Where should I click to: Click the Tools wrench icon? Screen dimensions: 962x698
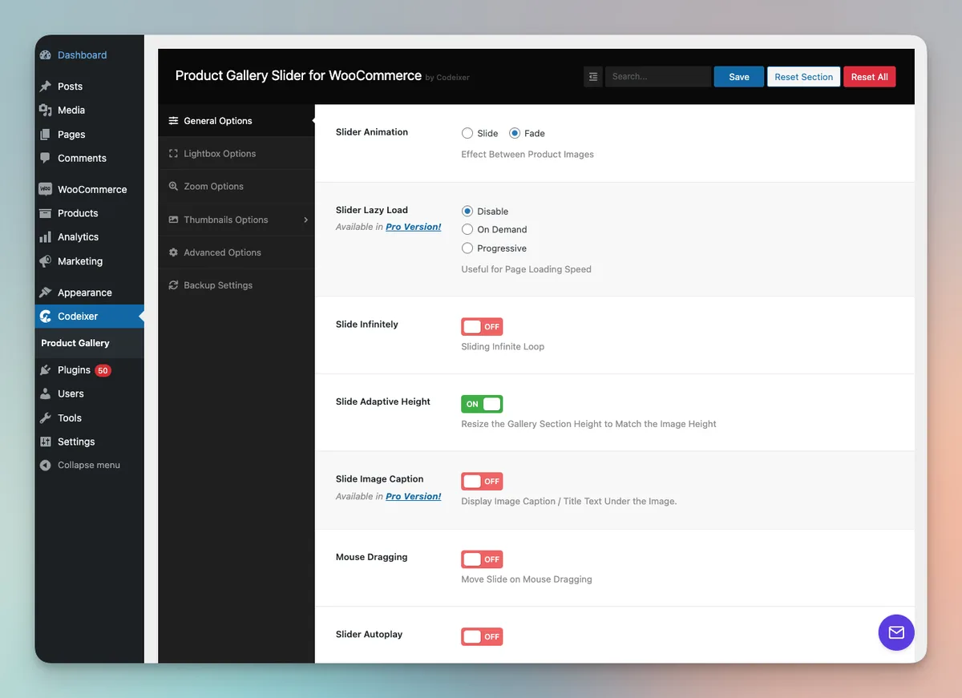(x=46, y=418)
